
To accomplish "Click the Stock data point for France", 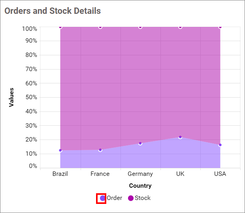I will [100, 27].
